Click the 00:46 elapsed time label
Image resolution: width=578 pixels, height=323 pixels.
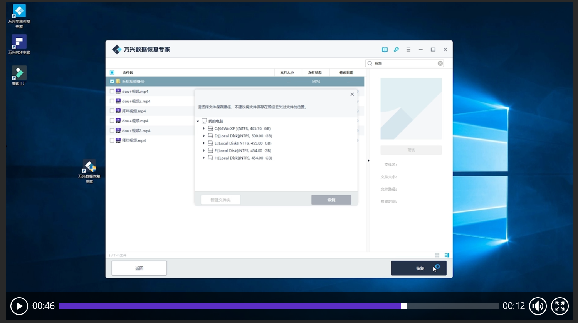(x=44, y=306)
